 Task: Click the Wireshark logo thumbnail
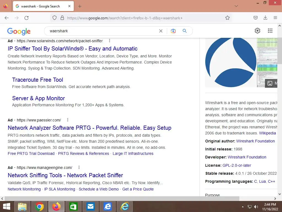pyautogui.click(x=231, y=63)
